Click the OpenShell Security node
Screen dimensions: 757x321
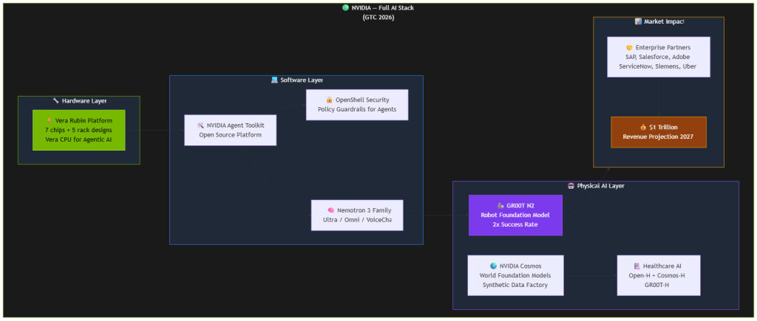point(357,105)
